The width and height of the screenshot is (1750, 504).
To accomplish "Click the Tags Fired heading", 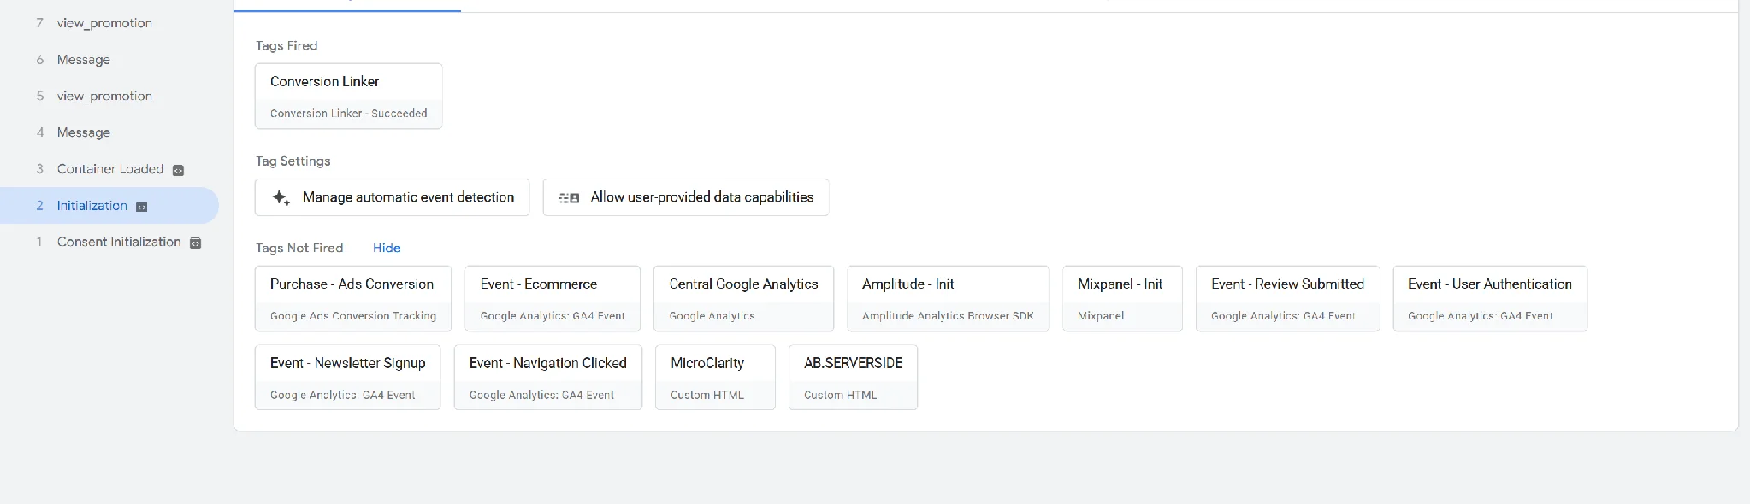I will pos(287,45).
